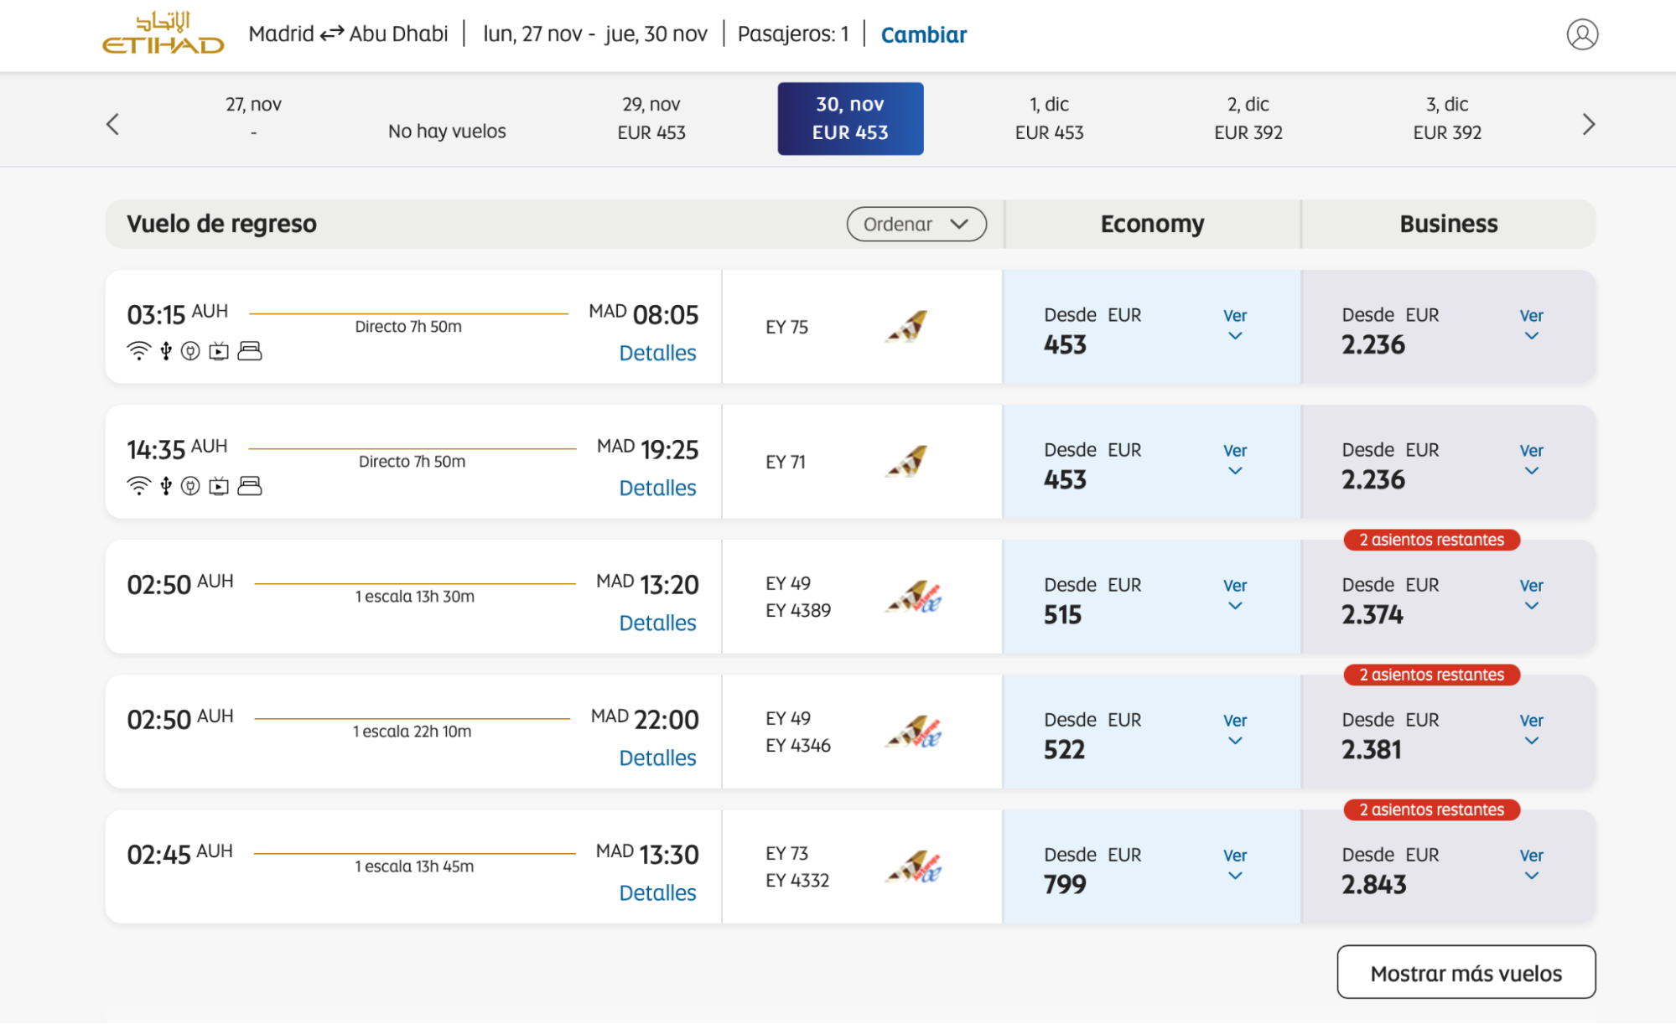This screenshot has height=1024, width=1676.
Task: Expand the Business EUR 2.843 fare options
Action: click(x=1531, y=864)
